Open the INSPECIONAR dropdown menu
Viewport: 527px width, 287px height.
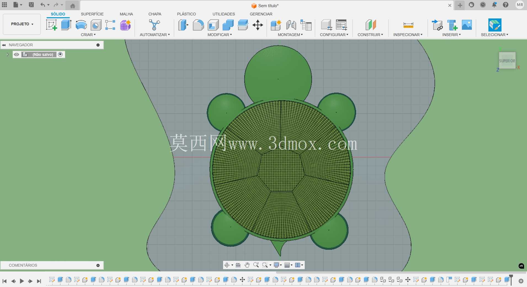pyautogui.click(x=408, y=35)
